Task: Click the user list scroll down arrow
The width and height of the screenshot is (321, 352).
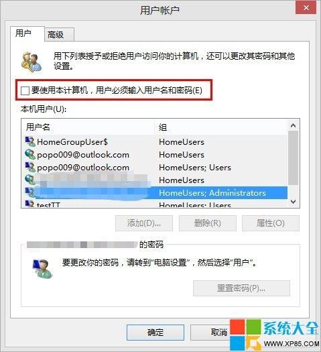Action: coord(293,202)
